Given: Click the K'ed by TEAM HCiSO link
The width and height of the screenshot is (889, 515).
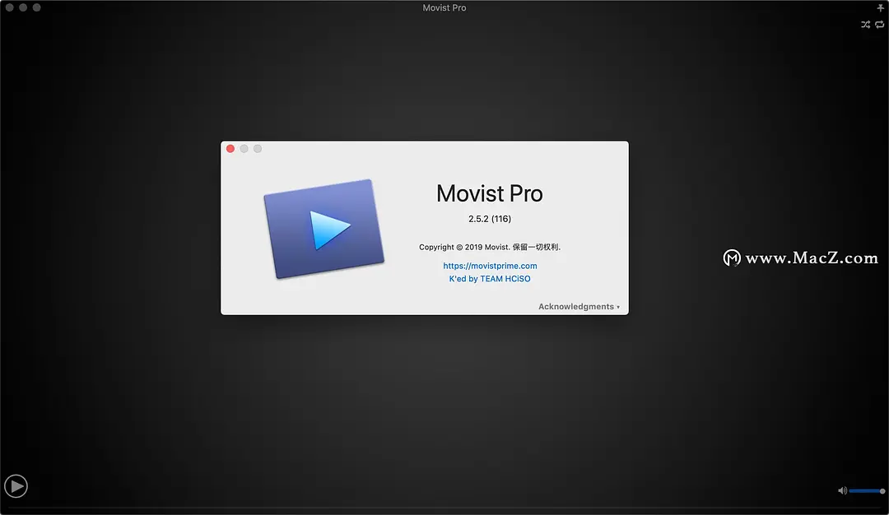Looking at the screenshot, I should click(490, 279).
